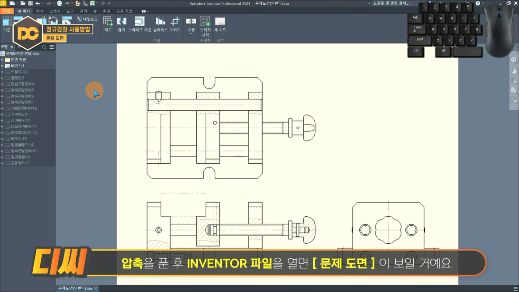This screenshot has height=292, width=519.
Task: Switch to the 도구 (Tools) ribbon tab
Action: pos(70,11)
